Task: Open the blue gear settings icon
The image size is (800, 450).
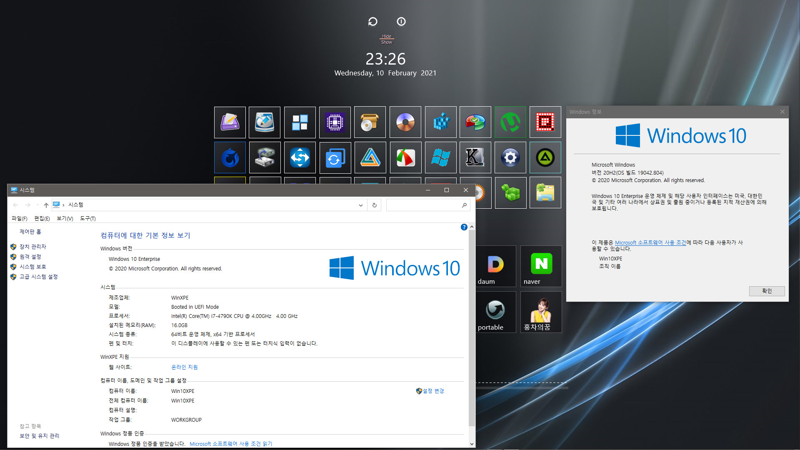Action: (x=510, y=157)
